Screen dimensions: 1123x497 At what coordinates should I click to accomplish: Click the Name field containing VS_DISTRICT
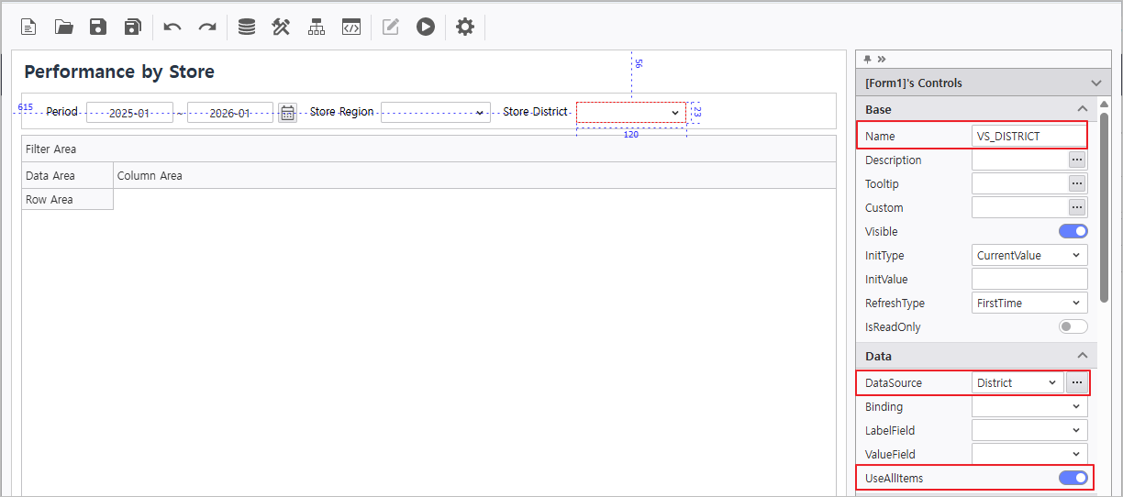(x=1028, y=136)
